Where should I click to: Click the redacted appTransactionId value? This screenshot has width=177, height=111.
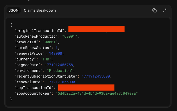click(x=86, y=87)
